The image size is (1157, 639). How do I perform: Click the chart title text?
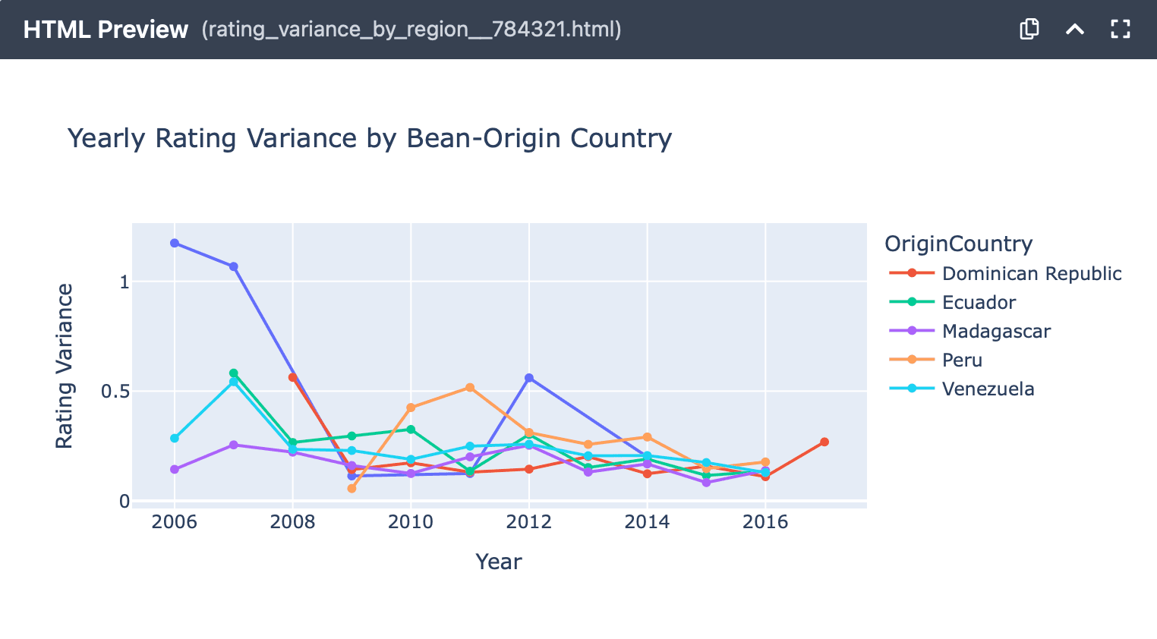click(x=370, y=138)
